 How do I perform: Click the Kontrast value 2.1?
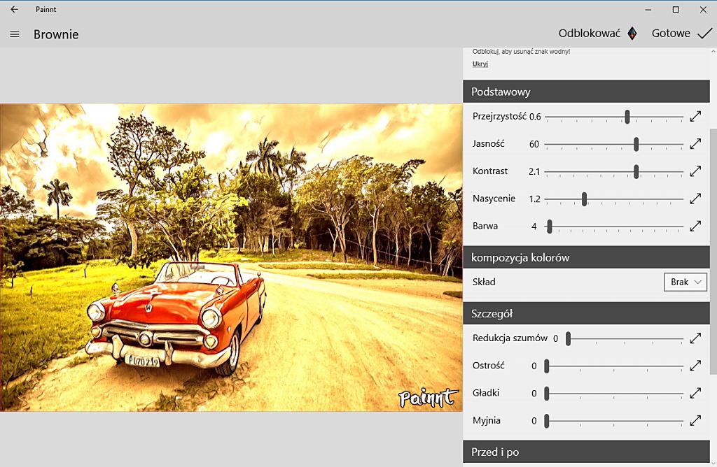(534, 172)
